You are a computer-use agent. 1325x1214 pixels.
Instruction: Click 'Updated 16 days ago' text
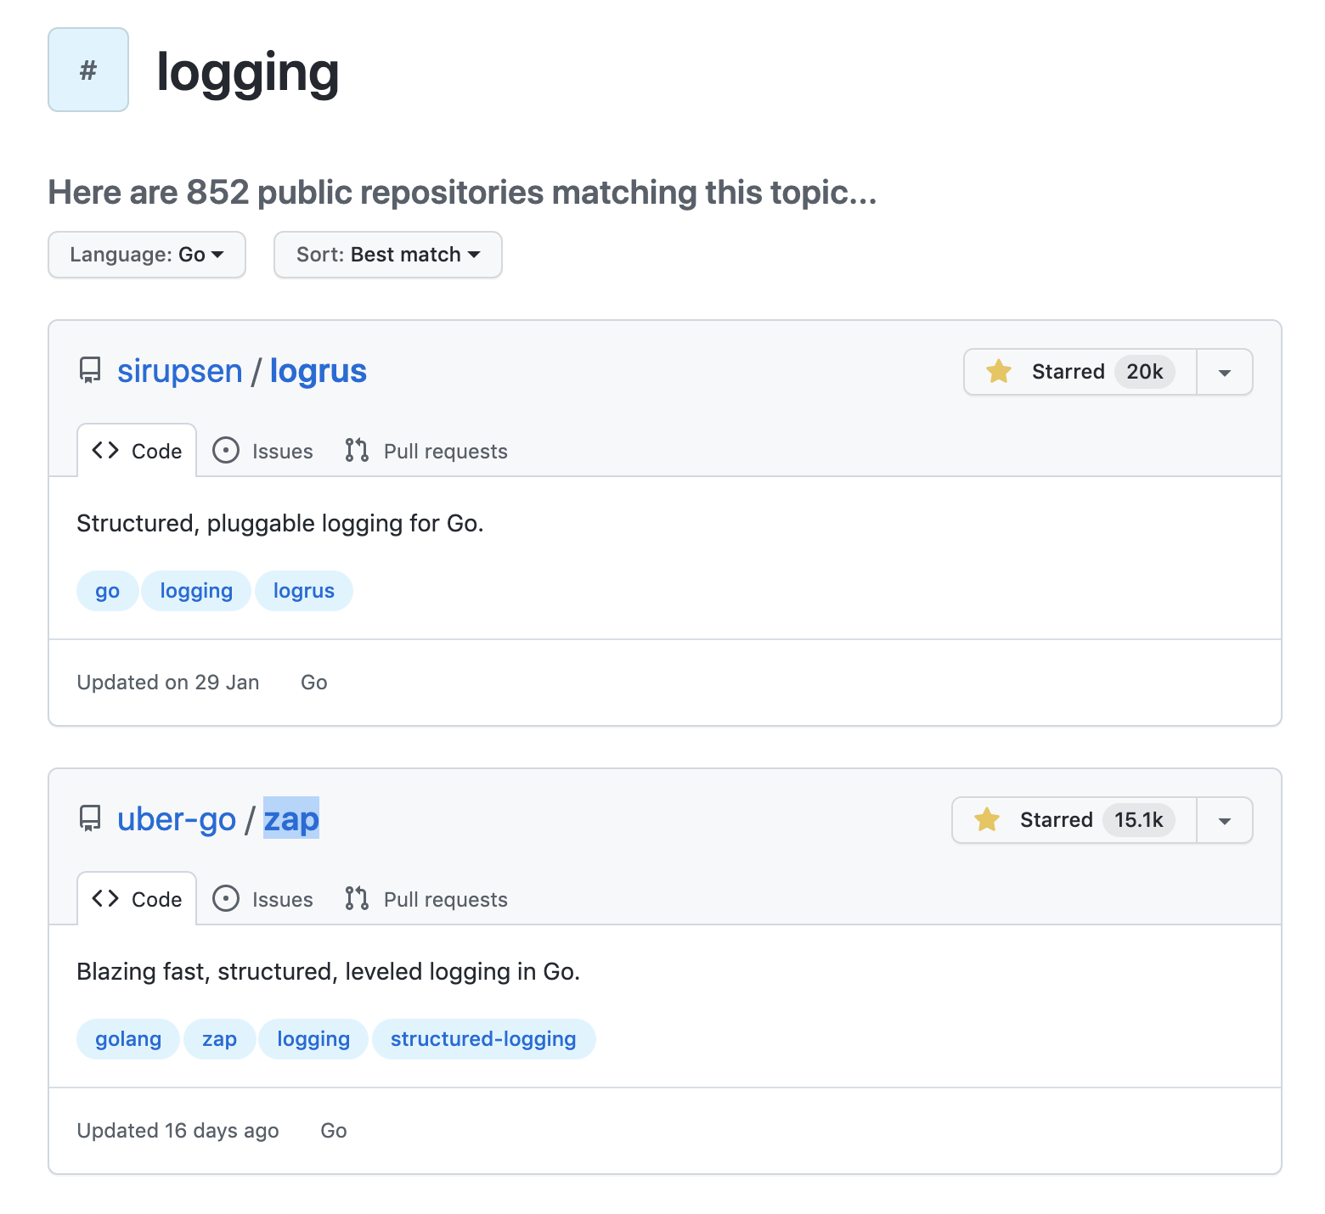[178, 1131]
